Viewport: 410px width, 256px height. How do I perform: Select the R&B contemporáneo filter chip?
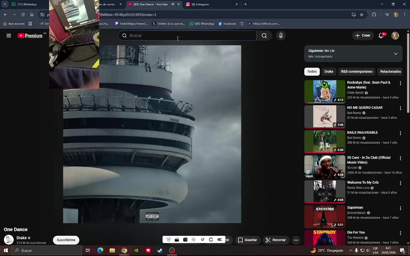(357, 71)
